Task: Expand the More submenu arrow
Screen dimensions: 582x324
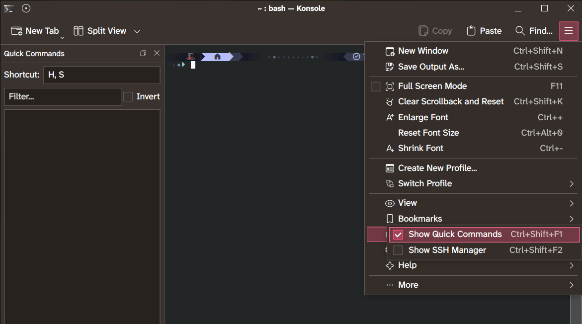Action: click(x=572, y=285)
